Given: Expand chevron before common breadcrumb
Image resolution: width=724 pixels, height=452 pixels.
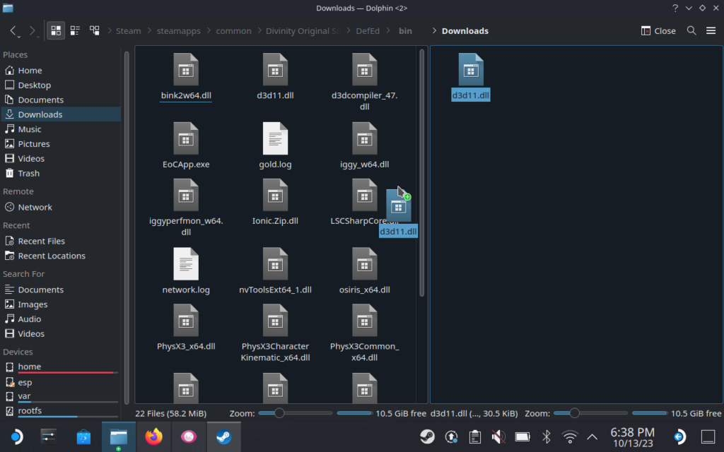Looking at the screenshot, I should click(209, 31).
